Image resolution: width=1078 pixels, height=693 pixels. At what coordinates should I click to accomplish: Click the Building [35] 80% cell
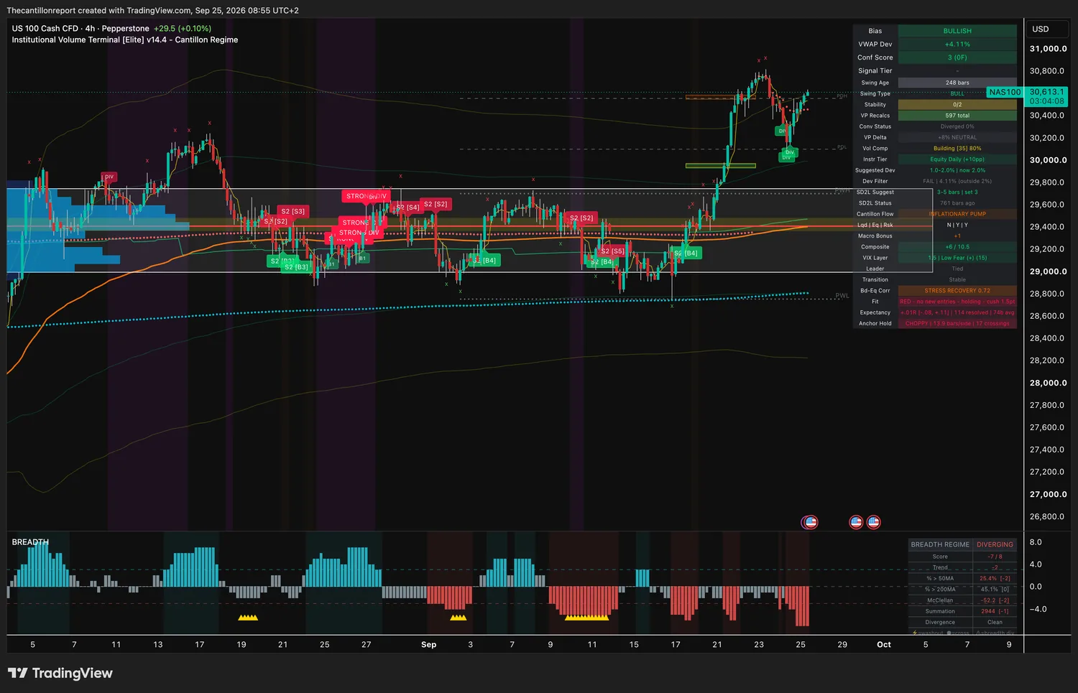957,149
